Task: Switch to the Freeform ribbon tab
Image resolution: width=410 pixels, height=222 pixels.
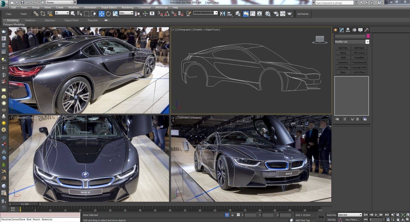Action: point(30,20)
